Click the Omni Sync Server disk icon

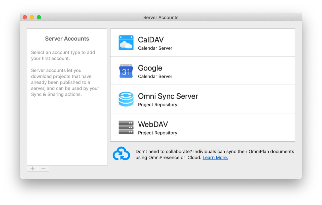point(126,99)
